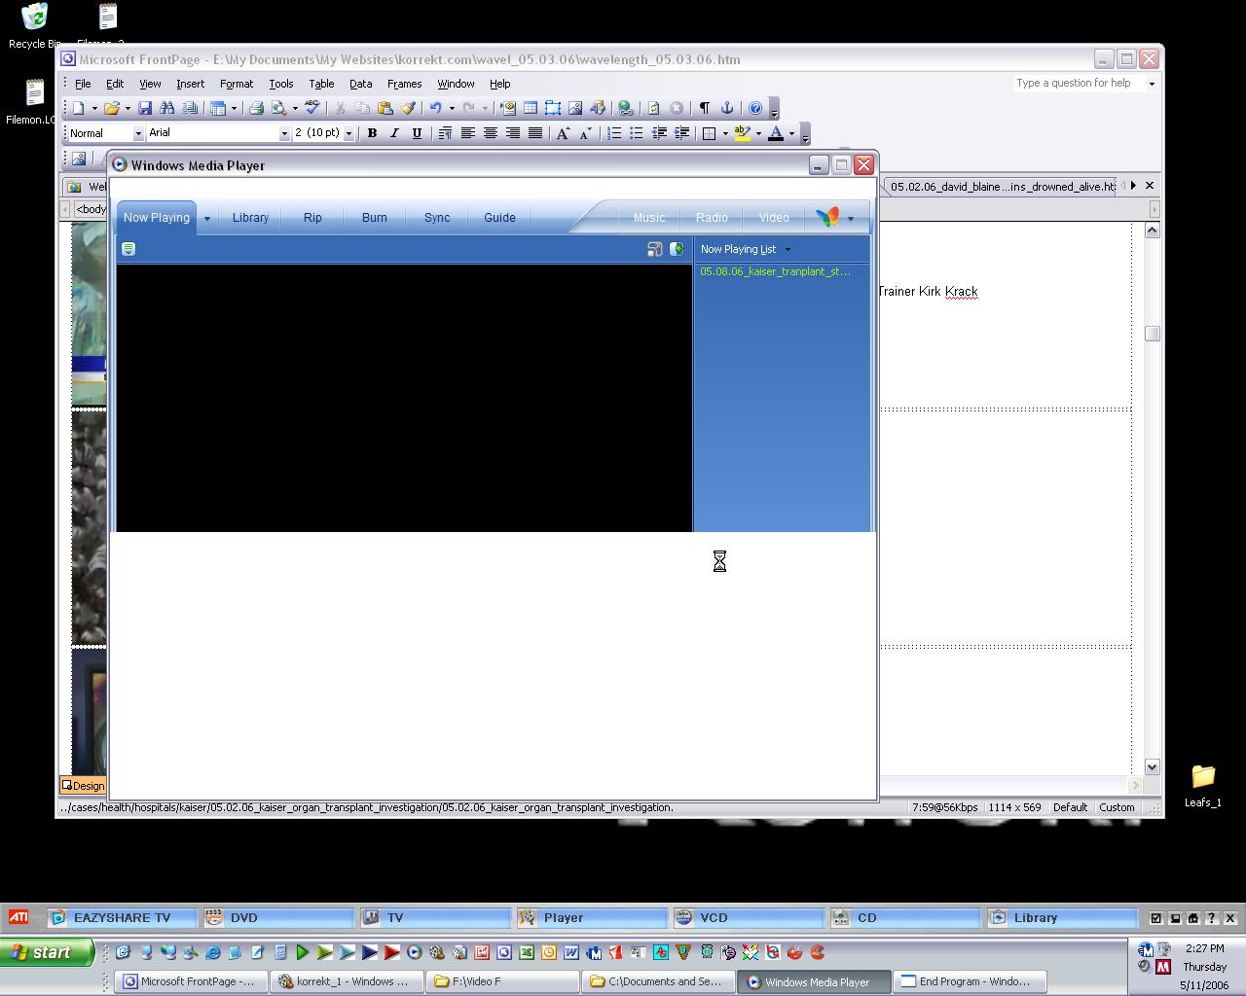The width and height of the screenshot is (1246, 996).
Task: Switch to the Library tab in Media Player
Action: click(x=250, y=218)
